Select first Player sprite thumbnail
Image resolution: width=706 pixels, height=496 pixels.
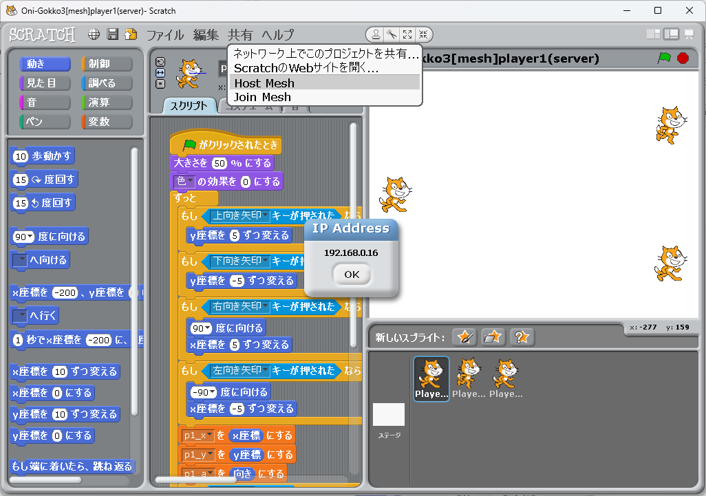click(431, 378)
